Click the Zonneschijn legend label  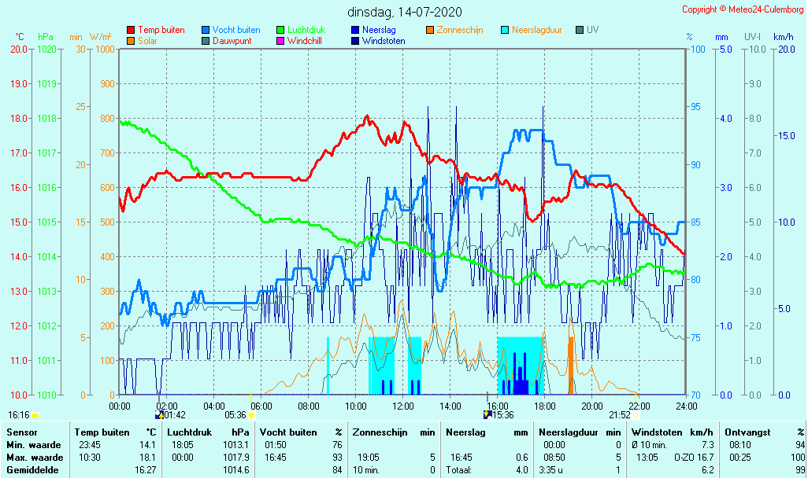coord(459,30)
